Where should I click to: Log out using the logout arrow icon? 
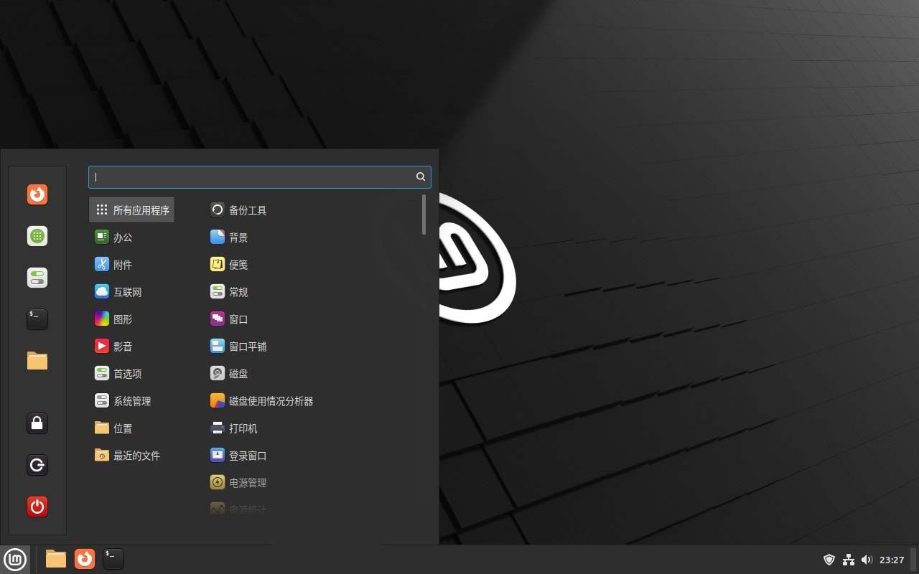(x=37, y=465)
